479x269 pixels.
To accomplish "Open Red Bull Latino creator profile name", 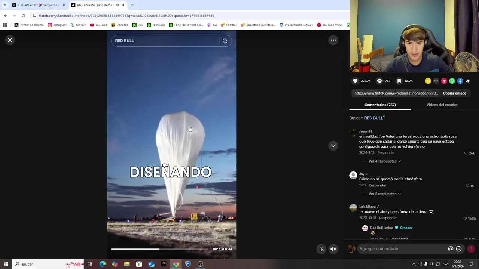I will [x=381, y=228].
